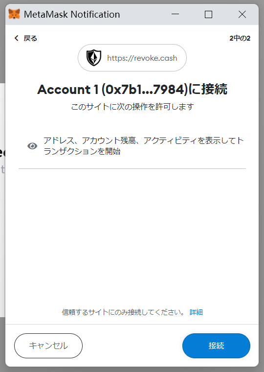264x372 pixels.
Task: Minimize the MetaMask Notification window
Action: (x=175, y=15)
